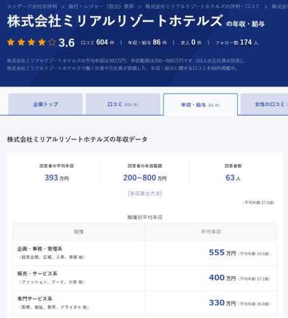Click the フォロー数 174人 count
The image size is (288, 318).
(237, 43)
